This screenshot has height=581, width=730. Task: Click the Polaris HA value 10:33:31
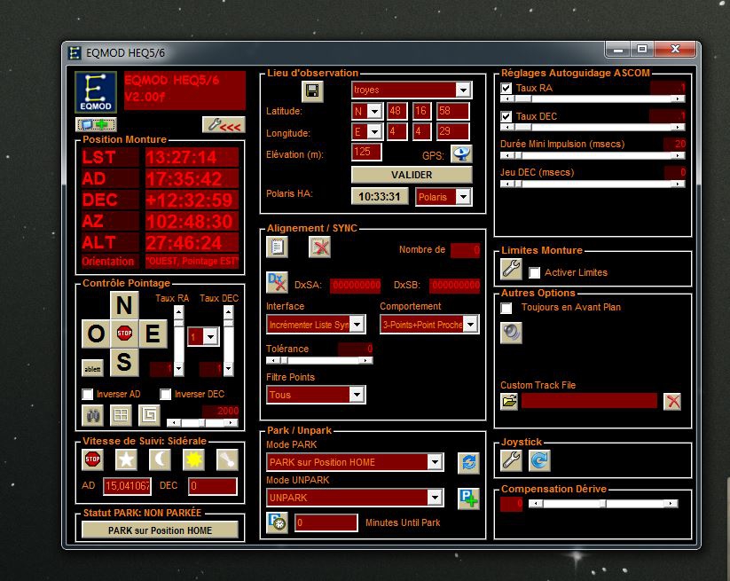tap(380, 196)
